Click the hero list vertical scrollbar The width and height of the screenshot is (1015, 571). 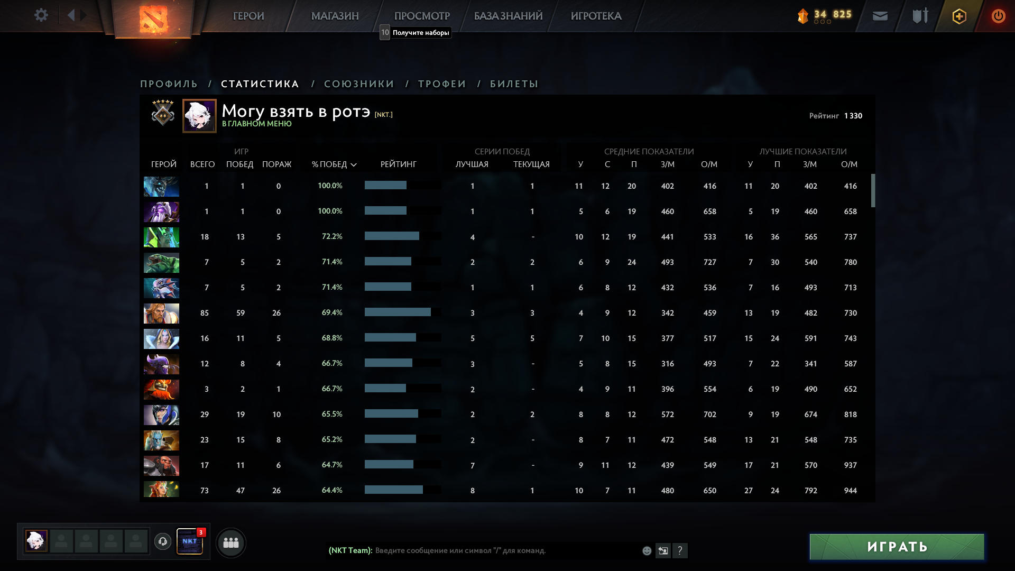pyautogui.click(x=873, y=190)
